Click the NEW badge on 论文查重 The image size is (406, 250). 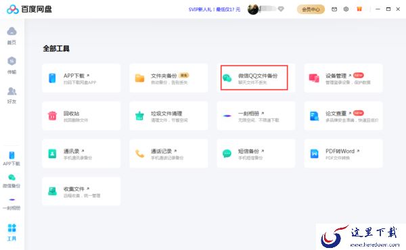[359, 113]
